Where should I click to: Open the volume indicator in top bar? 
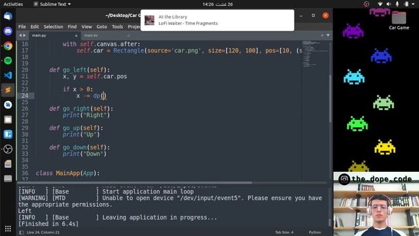(388, 4)
